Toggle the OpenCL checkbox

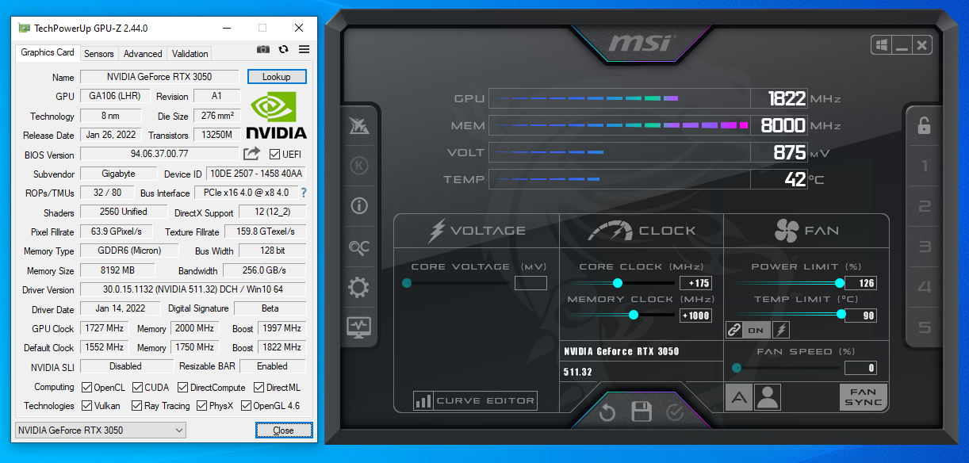point(87,388)
